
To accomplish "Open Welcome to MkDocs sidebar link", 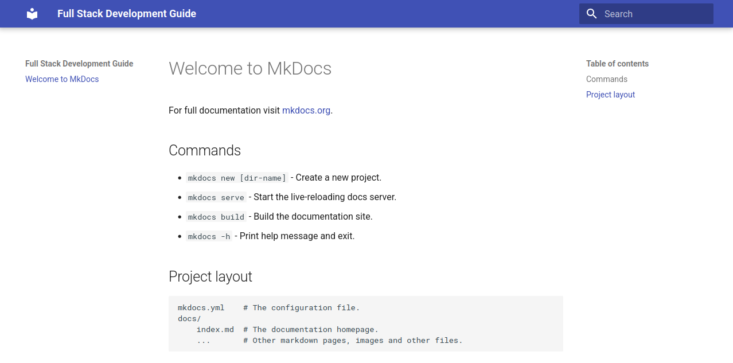I will tap(62, 79).
